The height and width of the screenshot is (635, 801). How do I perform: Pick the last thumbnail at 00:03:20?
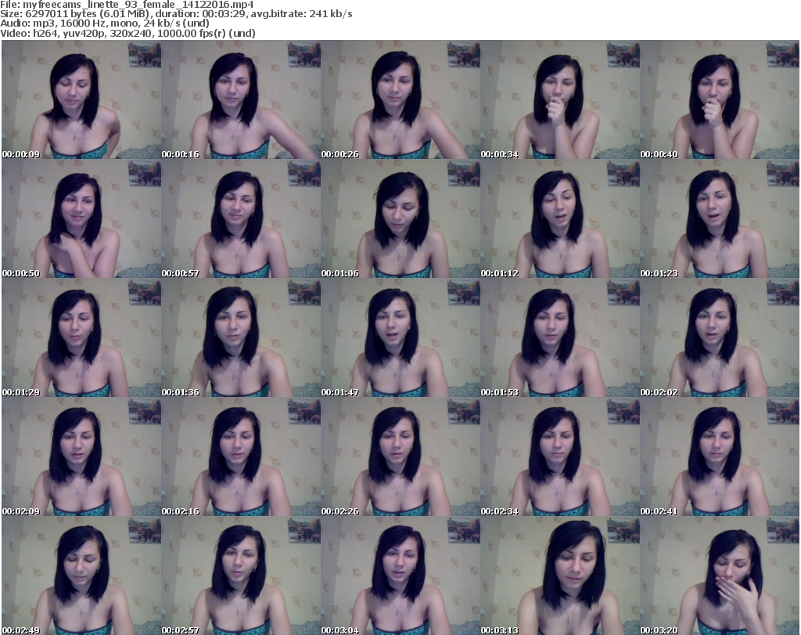(x=720, y=575)
